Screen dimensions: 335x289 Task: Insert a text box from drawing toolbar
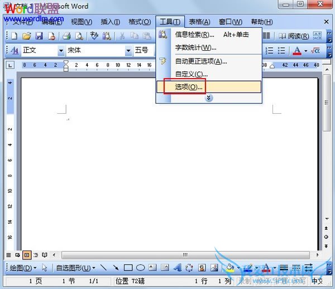[152, 267]
